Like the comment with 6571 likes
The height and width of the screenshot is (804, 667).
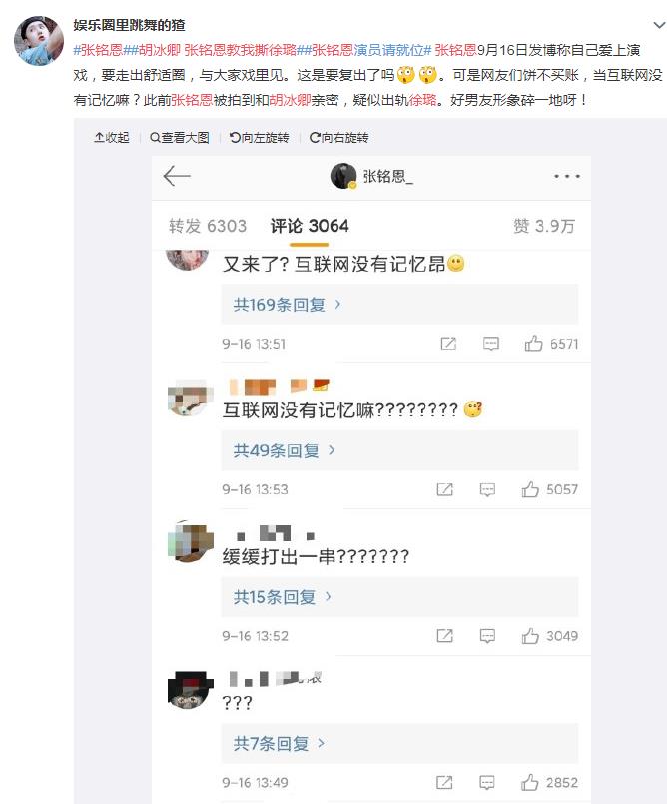[x=533, y=343]
